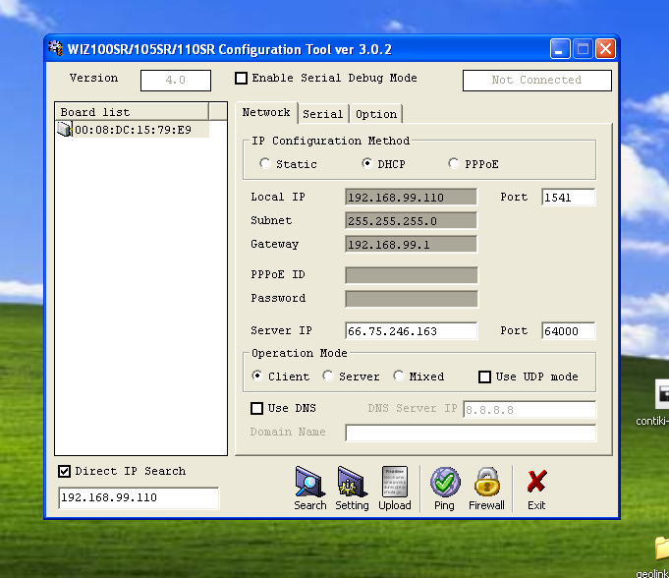Click the Board list column header
669x578 pixels.
click(x=133, y=112)
